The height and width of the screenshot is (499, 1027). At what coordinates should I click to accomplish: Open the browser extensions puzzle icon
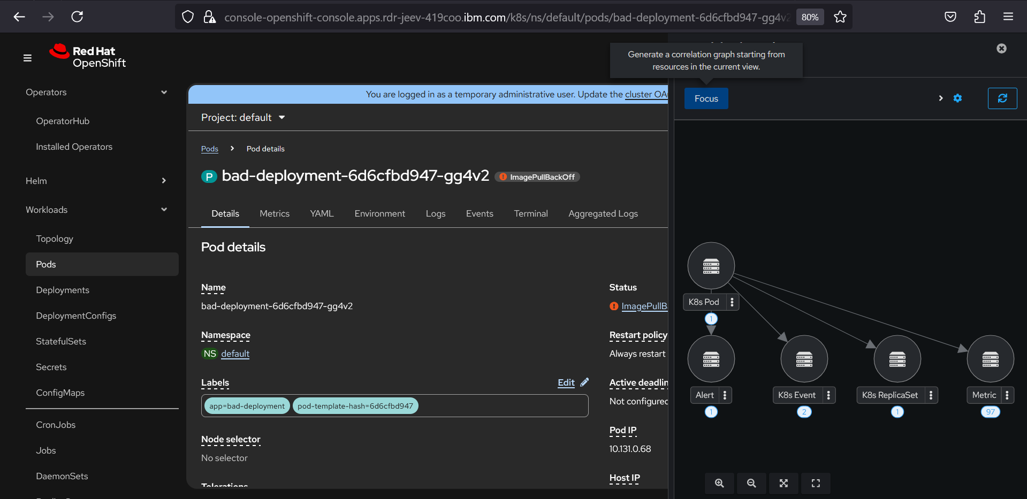[x=979, y=17]
